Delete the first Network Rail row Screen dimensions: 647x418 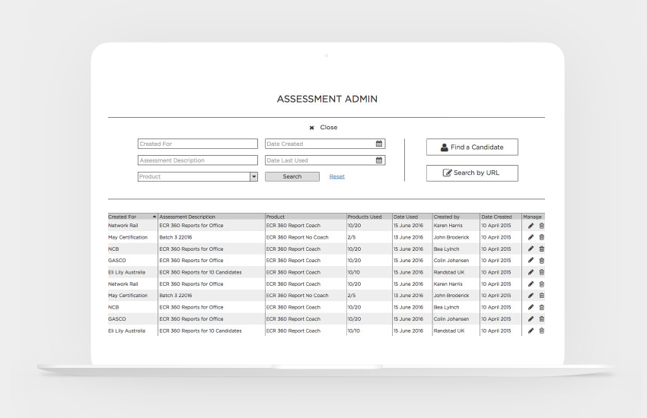(x=542, y=226)
